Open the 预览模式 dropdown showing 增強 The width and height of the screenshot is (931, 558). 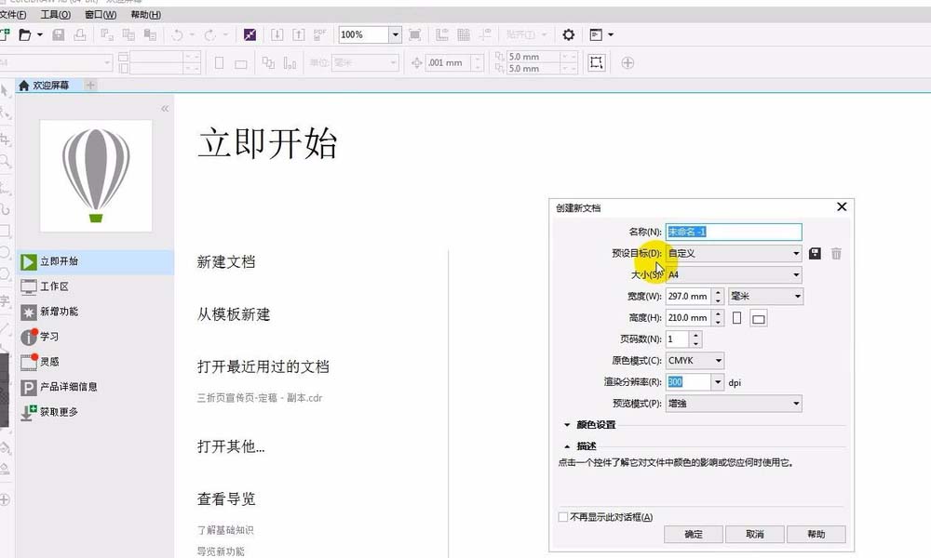[x=734, y=404]
